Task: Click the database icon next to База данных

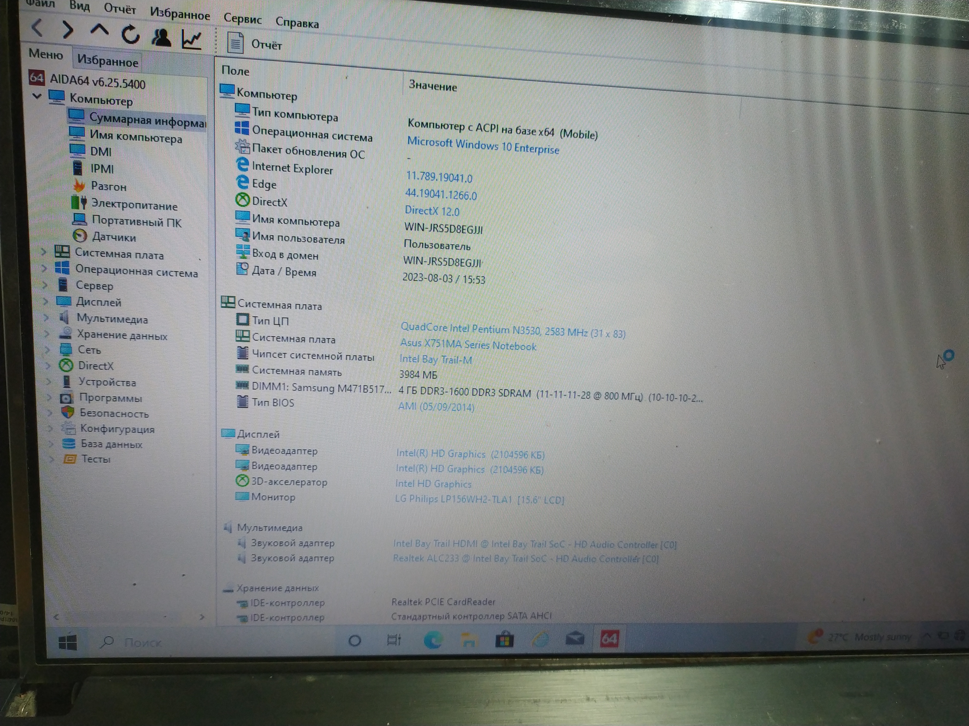Action: click(69, 443)
